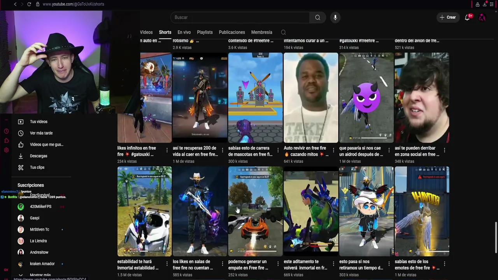Open options for 'carrera de mascotas' short
Screen dimensions: 498x280
coord(278,150)
